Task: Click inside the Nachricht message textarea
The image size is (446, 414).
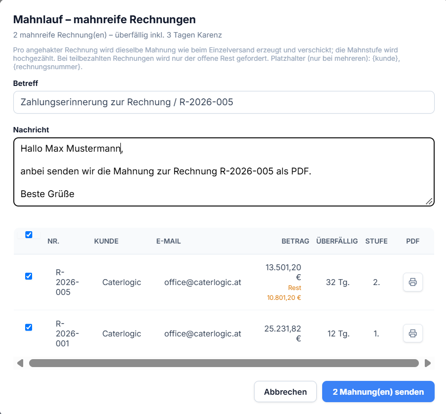Action: pyautogui.click(x=224, y=172)
